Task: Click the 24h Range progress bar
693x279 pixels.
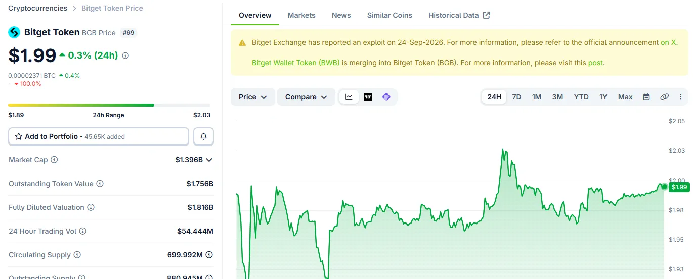Action: [109, 105]
